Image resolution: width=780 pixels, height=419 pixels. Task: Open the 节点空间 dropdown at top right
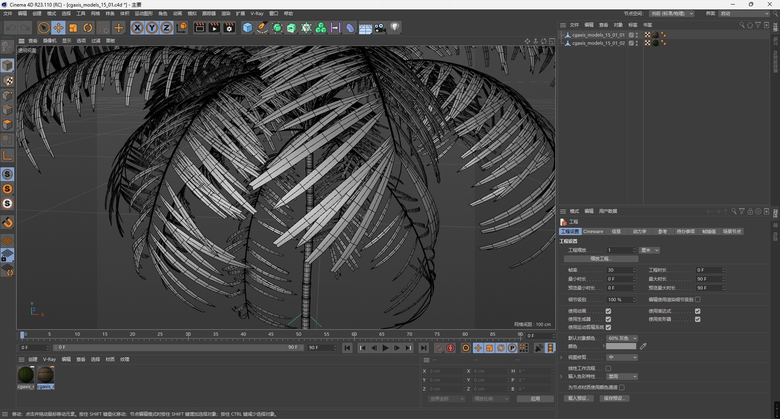[671, 14]
